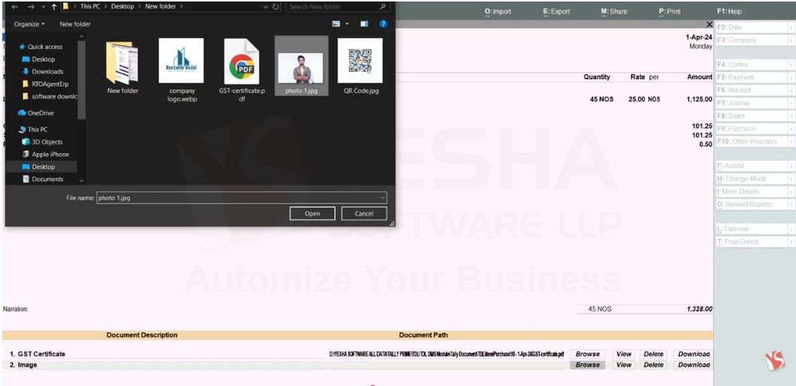Go forward in file dialog
796x386 pixels.
tap(31, 7)
